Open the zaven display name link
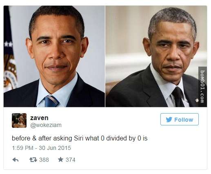The width and height of the screenshot is (211, 174). (39, 118)
